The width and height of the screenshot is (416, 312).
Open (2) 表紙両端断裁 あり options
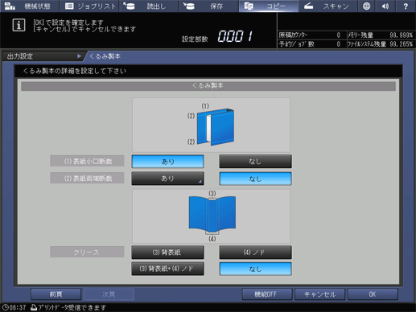tap(167, 179)
